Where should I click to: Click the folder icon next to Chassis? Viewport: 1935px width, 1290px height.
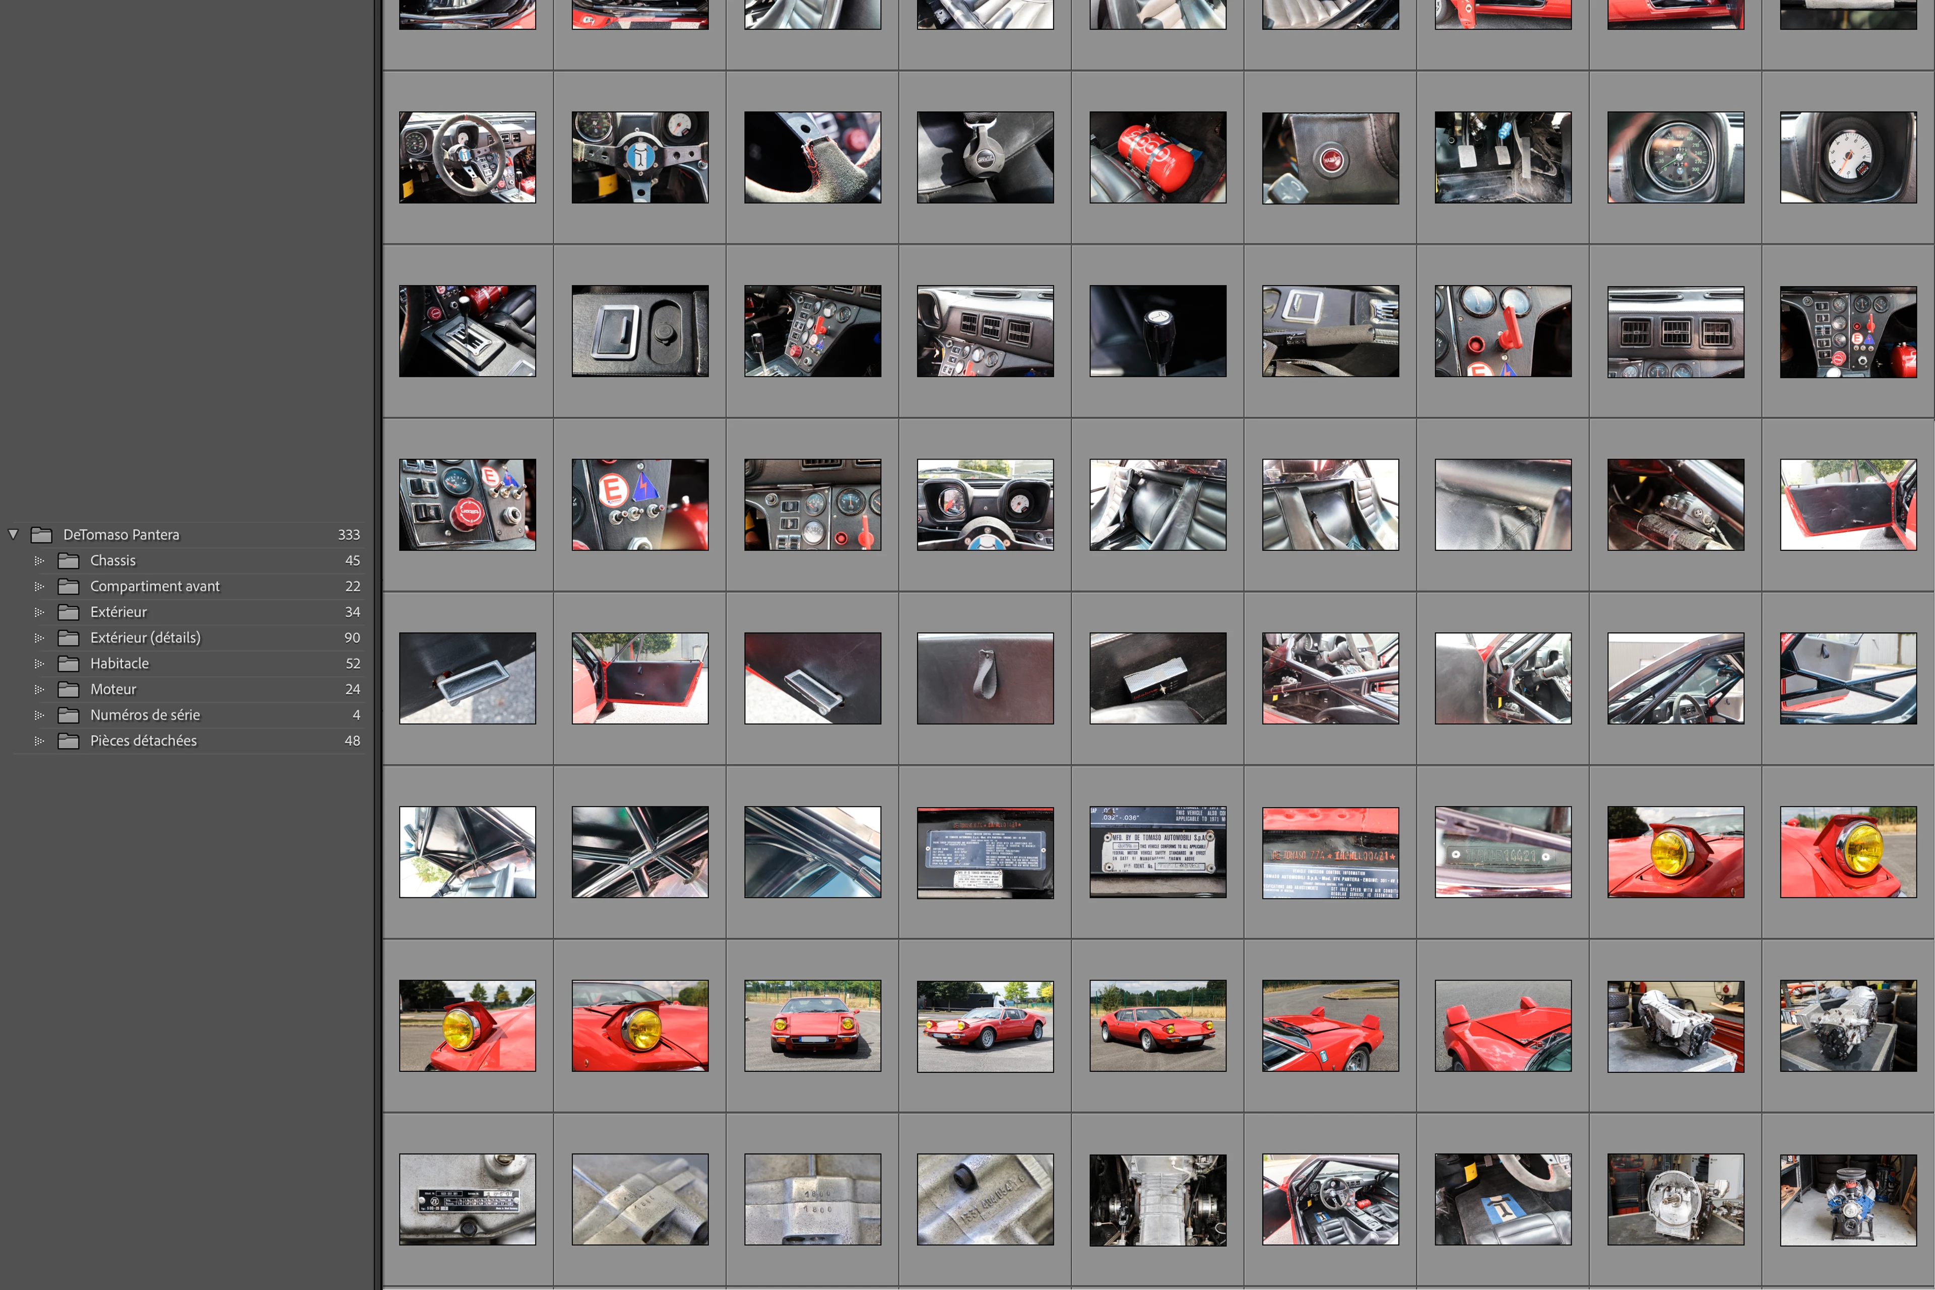pyautogui.click(x=69, y=560)
